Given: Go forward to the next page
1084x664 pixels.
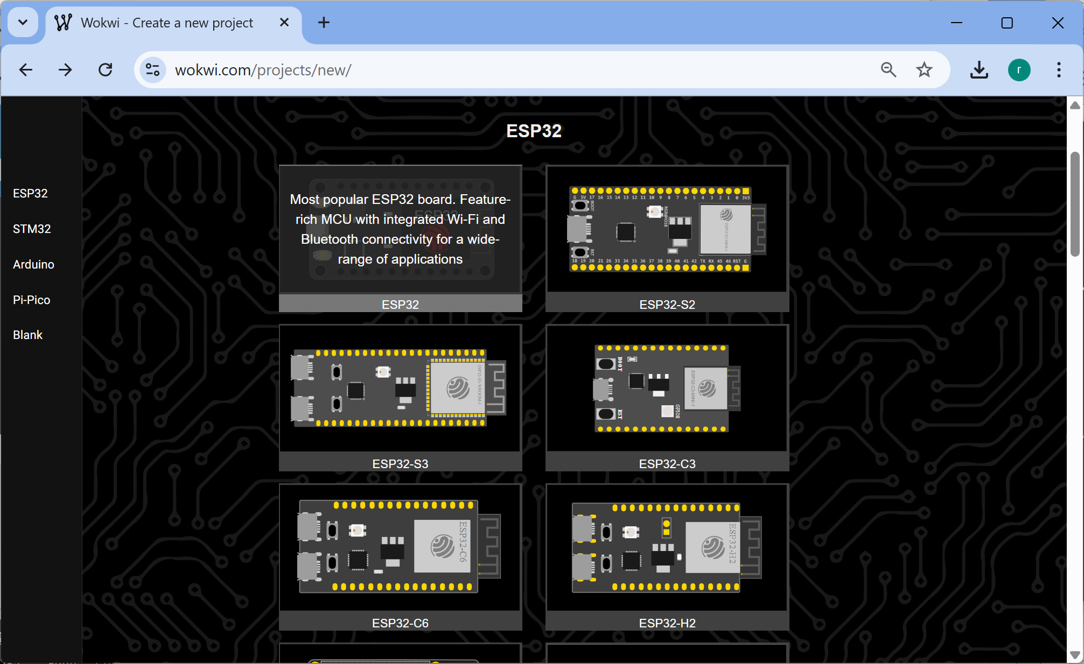Looking at the screenshot, I should (65, 70).
